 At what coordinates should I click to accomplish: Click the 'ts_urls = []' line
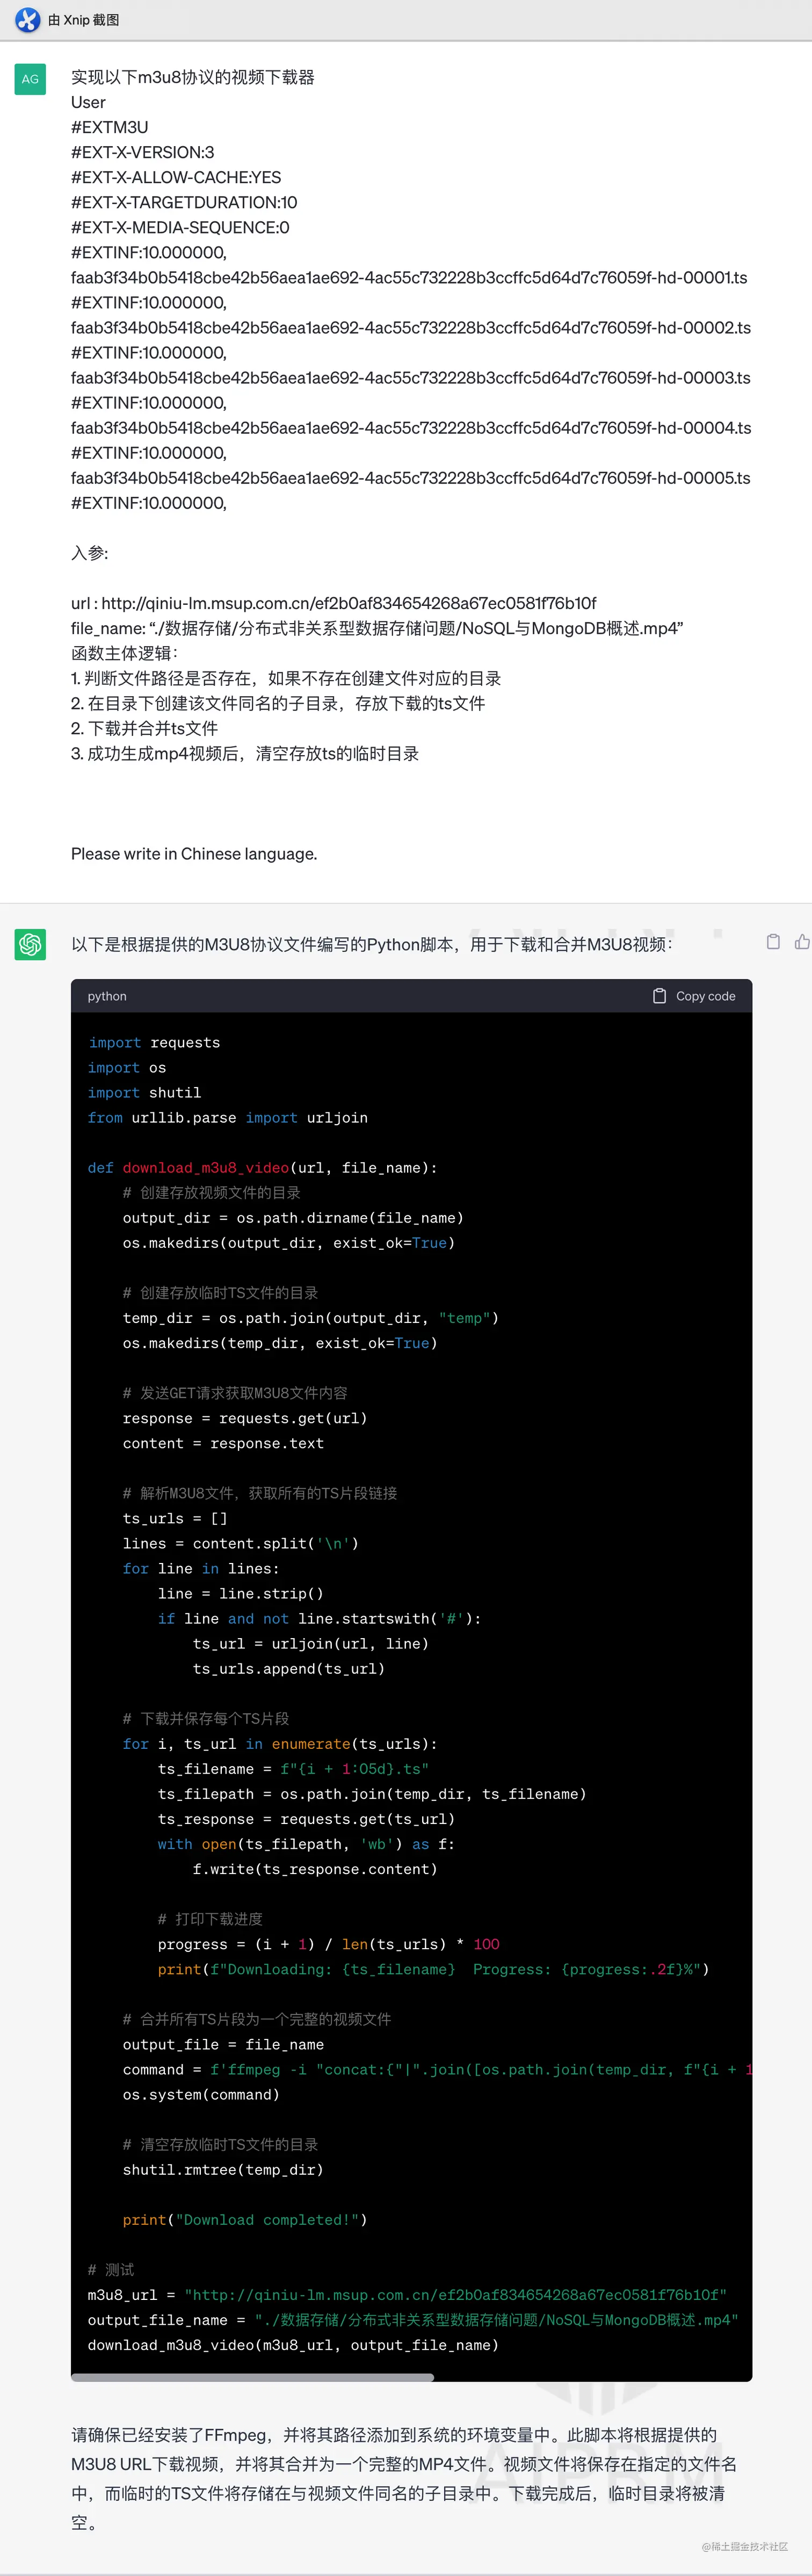(175, 1518)
